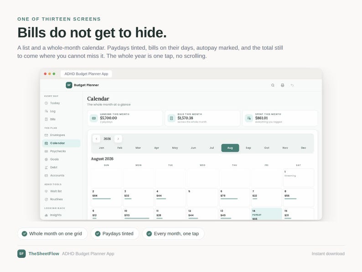Viewport: 362px width, 272px height.
Task: Open Debt in the sidebar
Action: (x=61, y=167)
